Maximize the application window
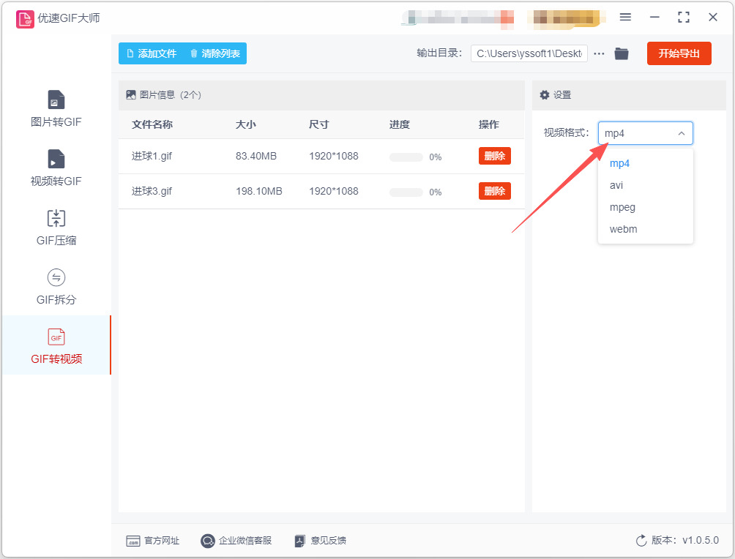 point(684,18)
